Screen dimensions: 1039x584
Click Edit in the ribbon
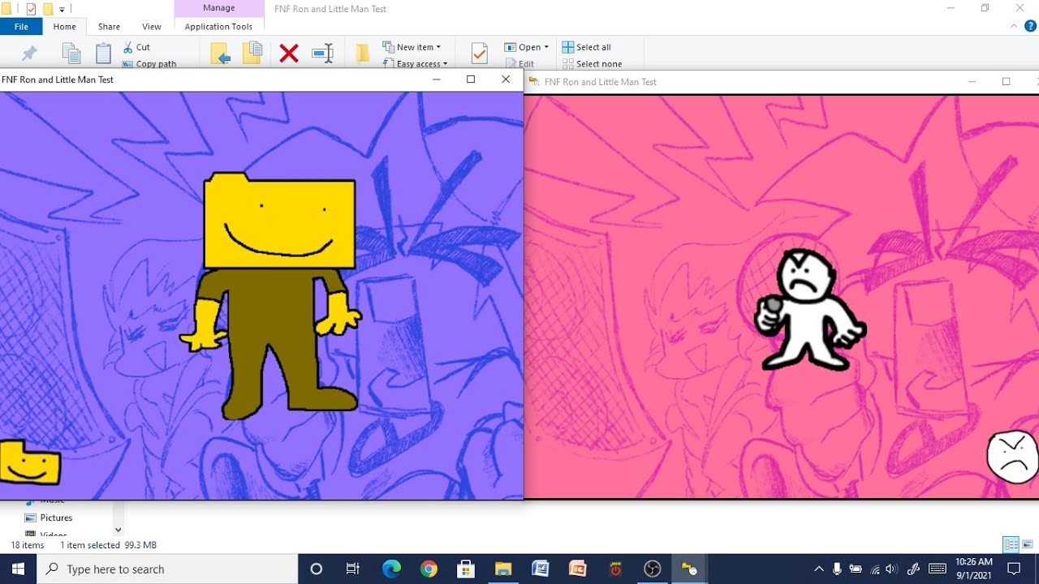pyautogui.click(x=519, y=63)
